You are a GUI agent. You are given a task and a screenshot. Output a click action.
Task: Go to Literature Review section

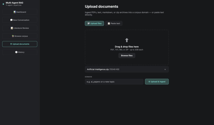tap(20, 28)
